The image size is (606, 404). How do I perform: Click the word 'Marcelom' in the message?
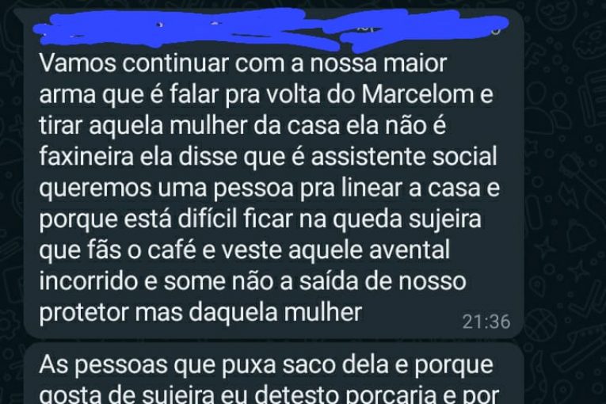417,94
